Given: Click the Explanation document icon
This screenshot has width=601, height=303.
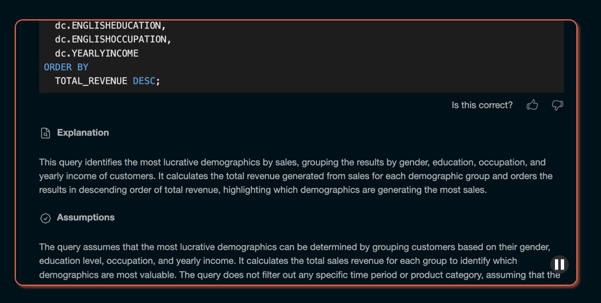Looking at the screenshot, I should click(x=45, y=133).
